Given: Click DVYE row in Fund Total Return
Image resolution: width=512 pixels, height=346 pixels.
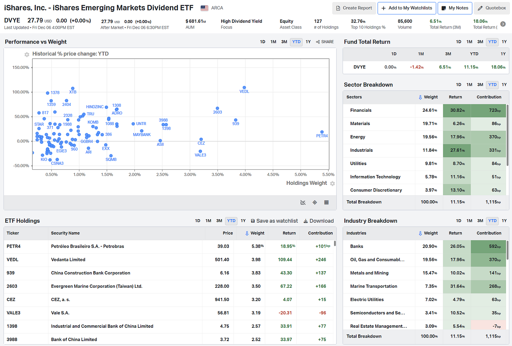Looking at the screenshot, I should (x=426, y=67).
